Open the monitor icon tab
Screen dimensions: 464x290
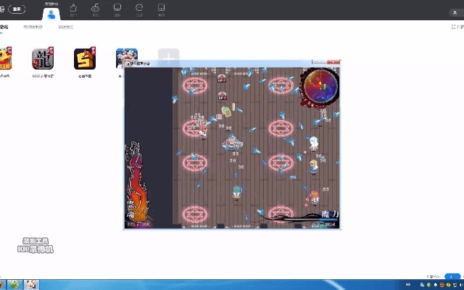(x=117, y=9)
